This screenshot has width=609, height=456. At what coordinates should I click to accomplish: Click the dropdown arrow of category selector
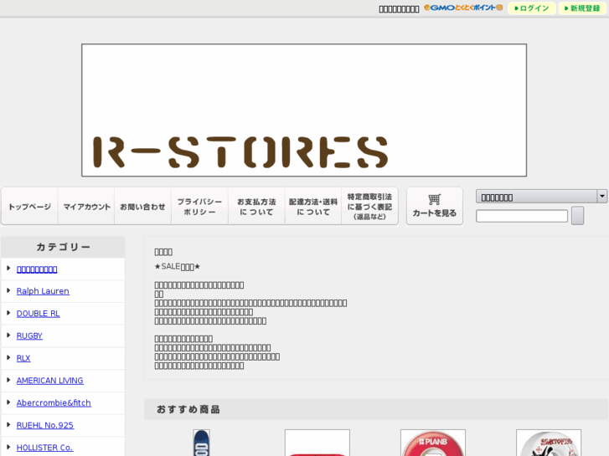tap(602, 197)
